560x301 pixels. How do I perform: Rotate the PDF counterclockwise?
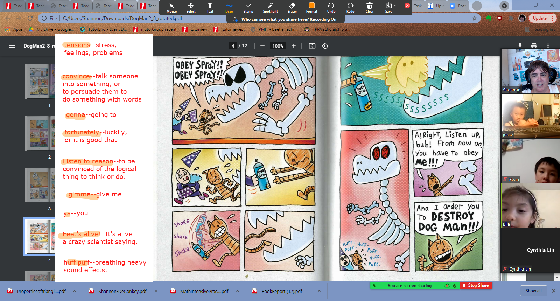325,46
